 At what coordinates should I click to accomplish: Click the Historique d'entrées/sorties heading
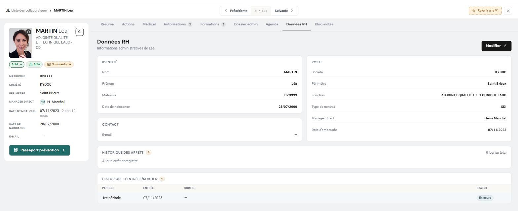(129, 179)
